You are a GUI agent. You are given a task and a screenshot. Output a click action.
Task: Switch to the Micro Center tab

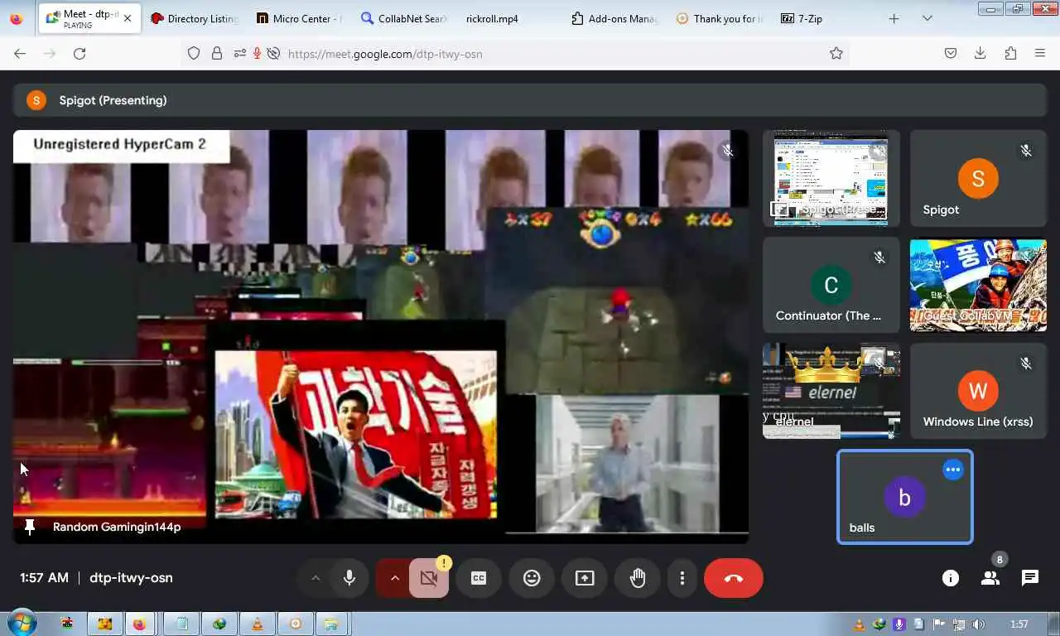coord(298,18)
